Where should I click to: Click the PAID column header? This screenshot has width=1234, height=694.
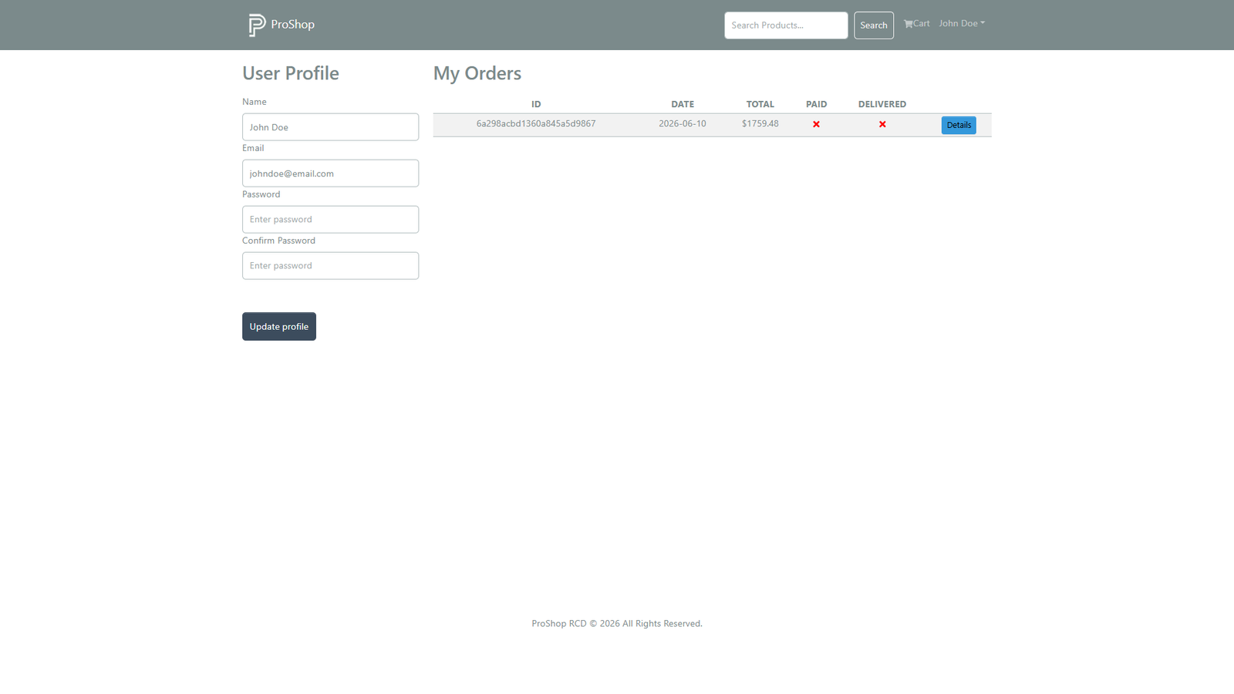(x=816, y=104)
